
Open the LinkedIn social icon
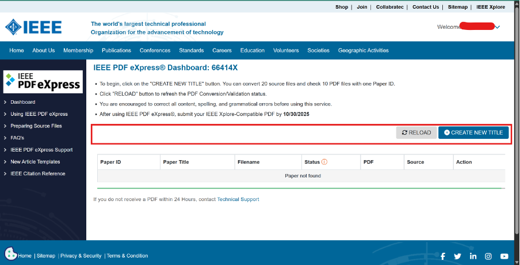(473, 256)
